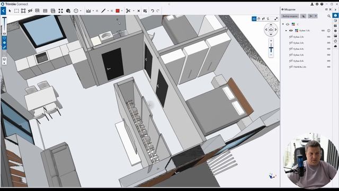339x191 pixels.
Task: Open the scissors tool dropdown arrow
Action: point(133,11)
